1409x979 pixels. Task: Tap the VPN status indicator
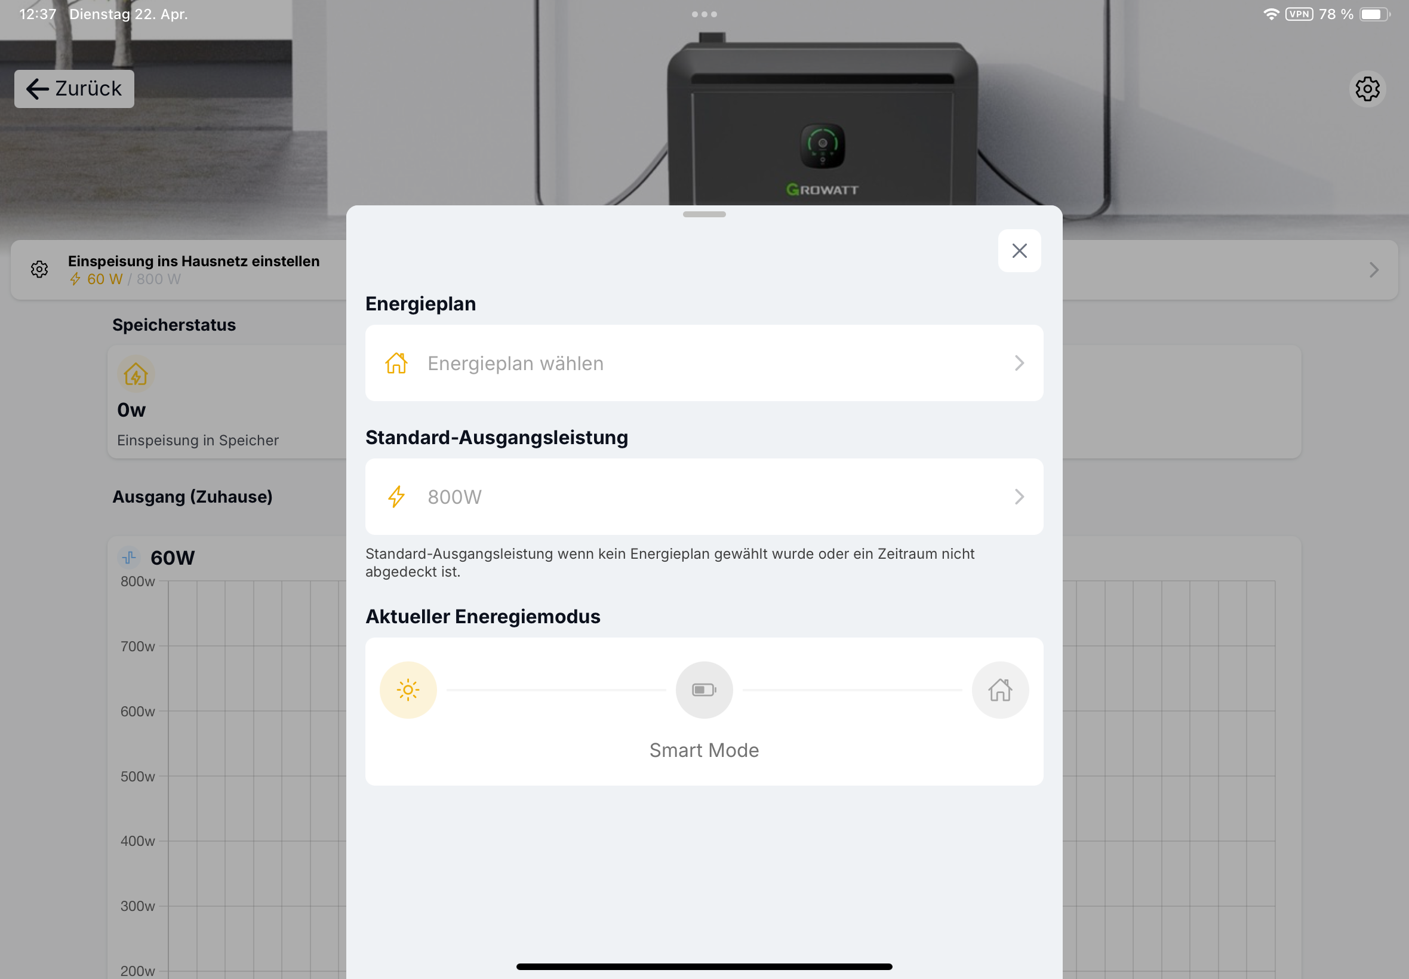click(1299, 14)
